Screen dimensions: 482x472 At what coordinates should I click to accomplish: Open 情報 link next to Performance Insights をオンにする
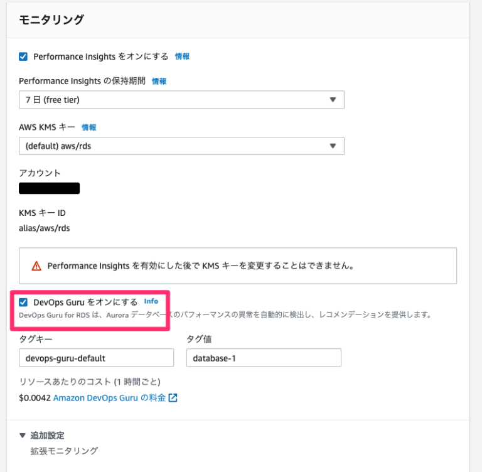[182, 56]
